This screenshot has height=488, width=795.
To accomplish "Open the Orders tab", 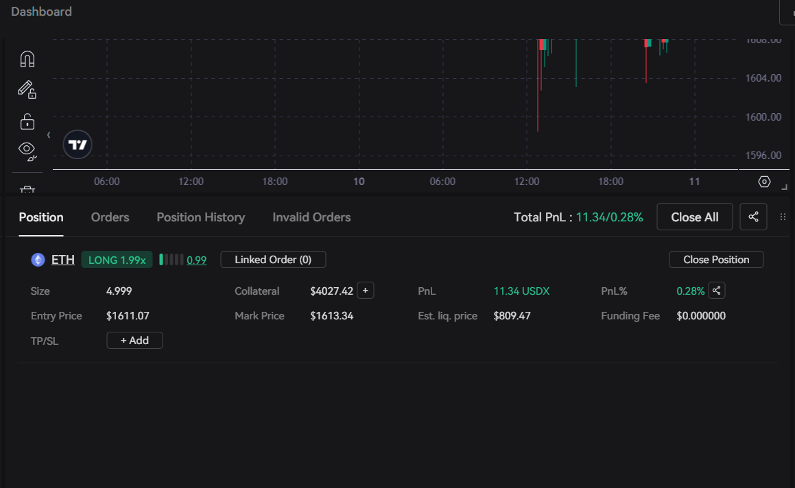I will click(x=110, y=217).
